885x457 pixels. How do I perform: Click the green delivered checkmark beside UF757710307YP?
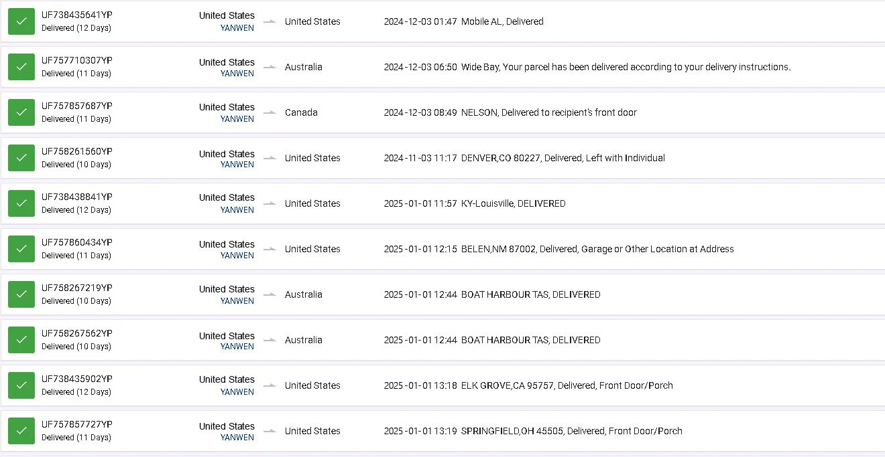click(x=21, y=67)
